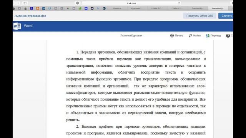This screenshot has width=246, height=138.
Task: Click the Лысенко.Курсовая.doc file name link
Action: pos(30,16)
